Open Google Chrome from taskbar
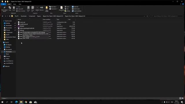The height and width of the screenshot is (104, 185). pyautogui.click(x=26, y=102)
